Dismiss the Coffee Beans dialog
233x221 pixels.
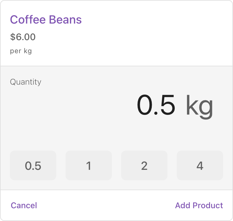coord(24,205)
